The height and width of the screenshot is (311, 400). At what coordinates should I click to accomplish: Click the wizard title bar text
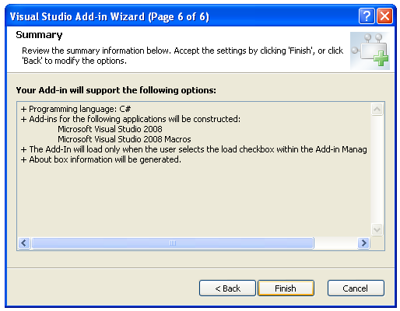pyautogui.click(x=110, y=16)
